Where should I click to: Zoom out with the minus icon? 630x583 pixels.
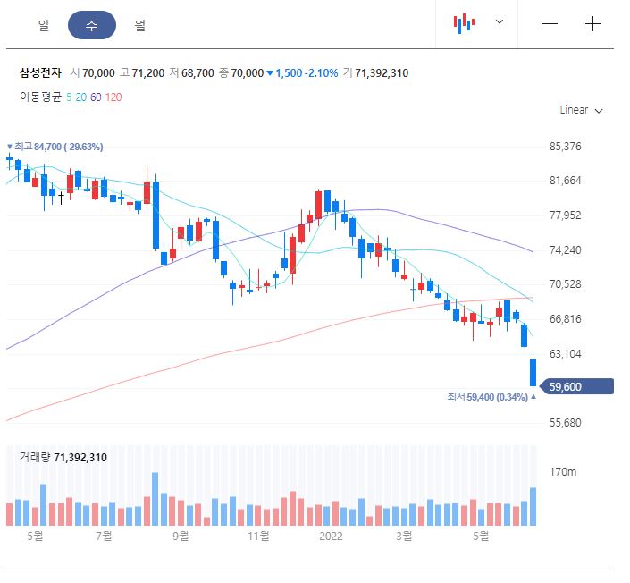[x=550, y=24]
